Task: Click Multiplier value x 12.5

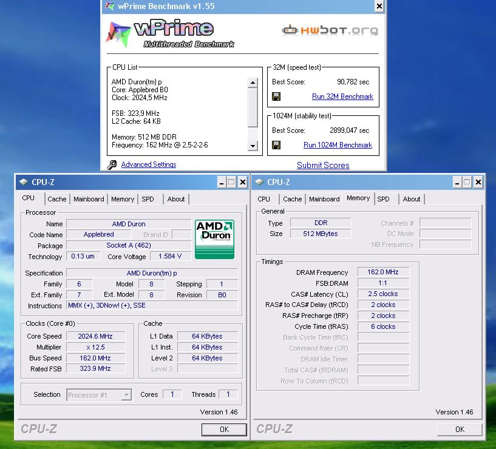Action: [95, 347]
